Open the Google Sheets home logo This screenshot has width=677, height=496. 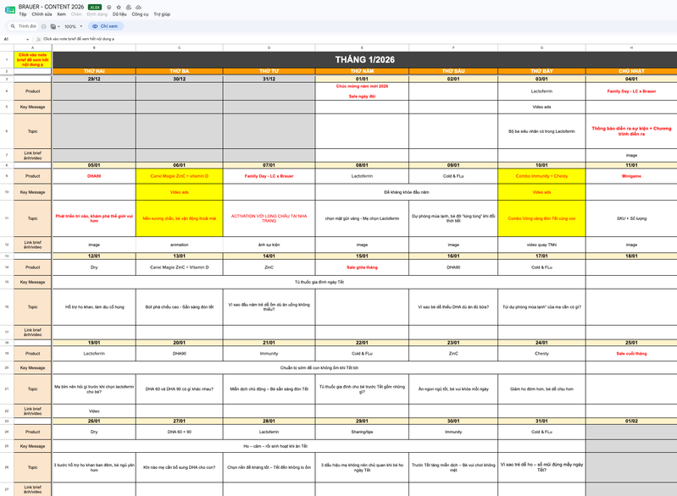point(9,10)
